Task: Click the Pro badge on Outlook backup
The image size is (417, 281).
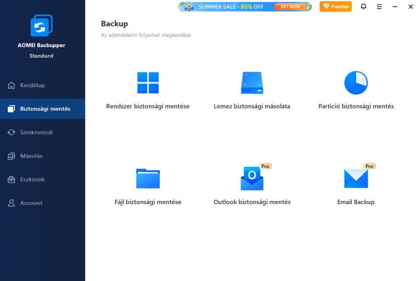Action: click(265, 166)
